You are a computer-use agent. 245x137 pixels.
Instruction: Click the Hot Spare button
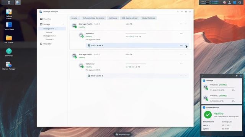113,18
